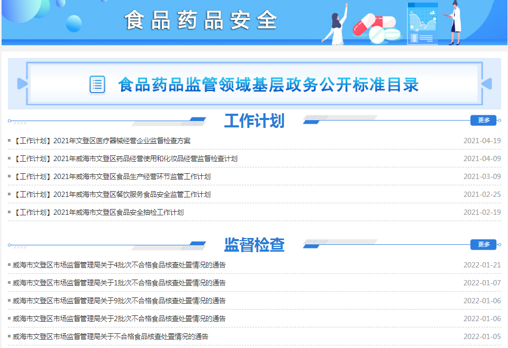
Task: Open 2021年文登区医疗器械经营企业监督检查方案
Action: pos(102,141)
